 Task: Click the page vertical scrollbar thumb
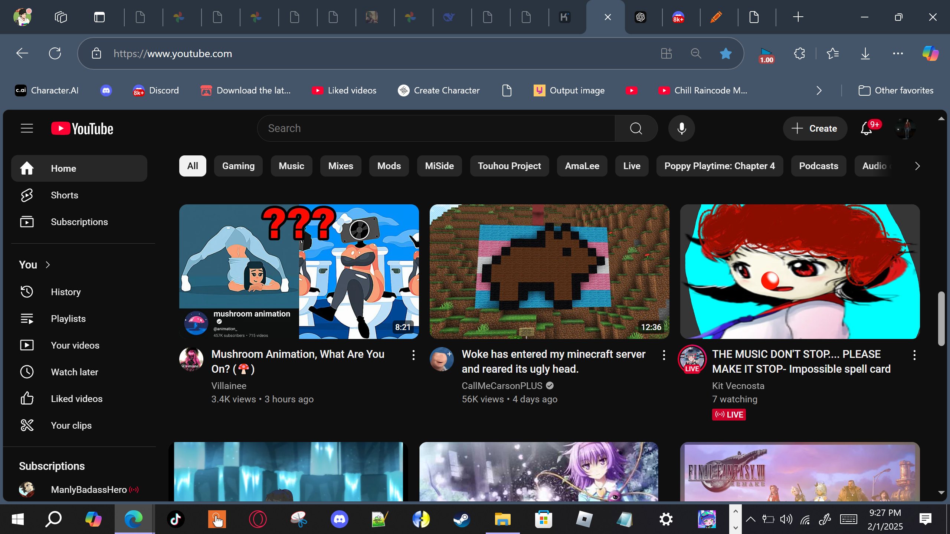tap(941, 319)
